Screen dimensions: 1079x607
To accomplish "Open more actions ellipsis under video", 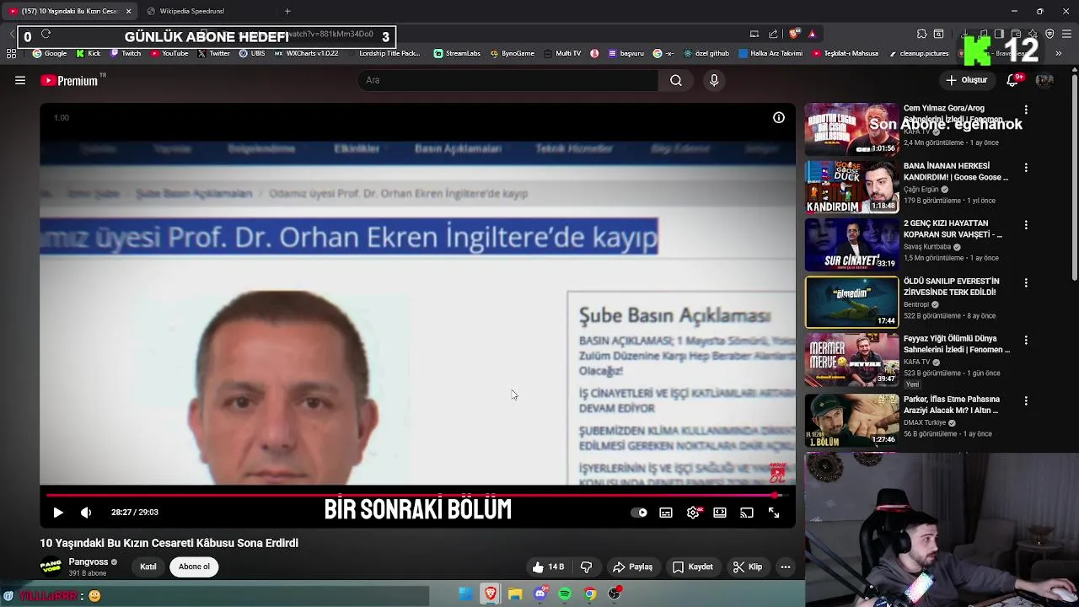I will coord(786,567).
